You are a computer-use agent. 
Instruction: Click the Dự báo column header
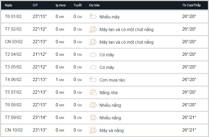pos(94,5)
